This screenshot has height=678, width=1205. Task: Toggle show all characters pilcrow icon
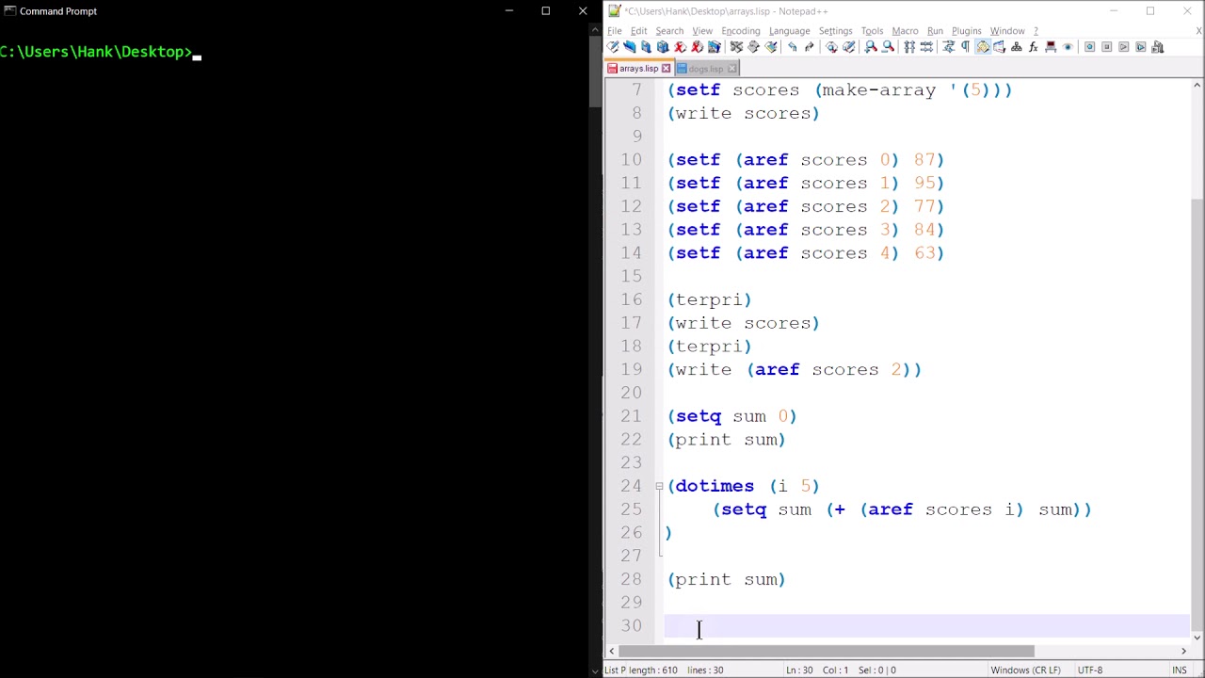pos(965,47)
